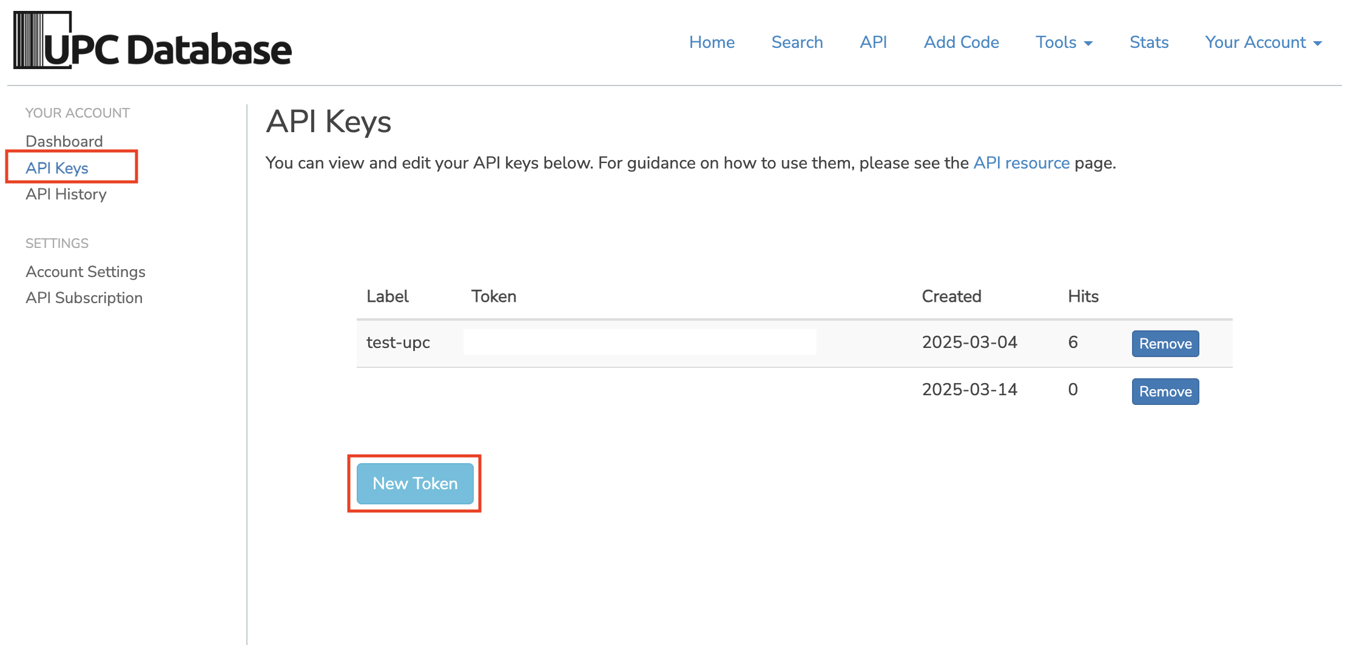1348x645 pixels.
Task: Open Account Settings
Action: click(x=86, y=272)
